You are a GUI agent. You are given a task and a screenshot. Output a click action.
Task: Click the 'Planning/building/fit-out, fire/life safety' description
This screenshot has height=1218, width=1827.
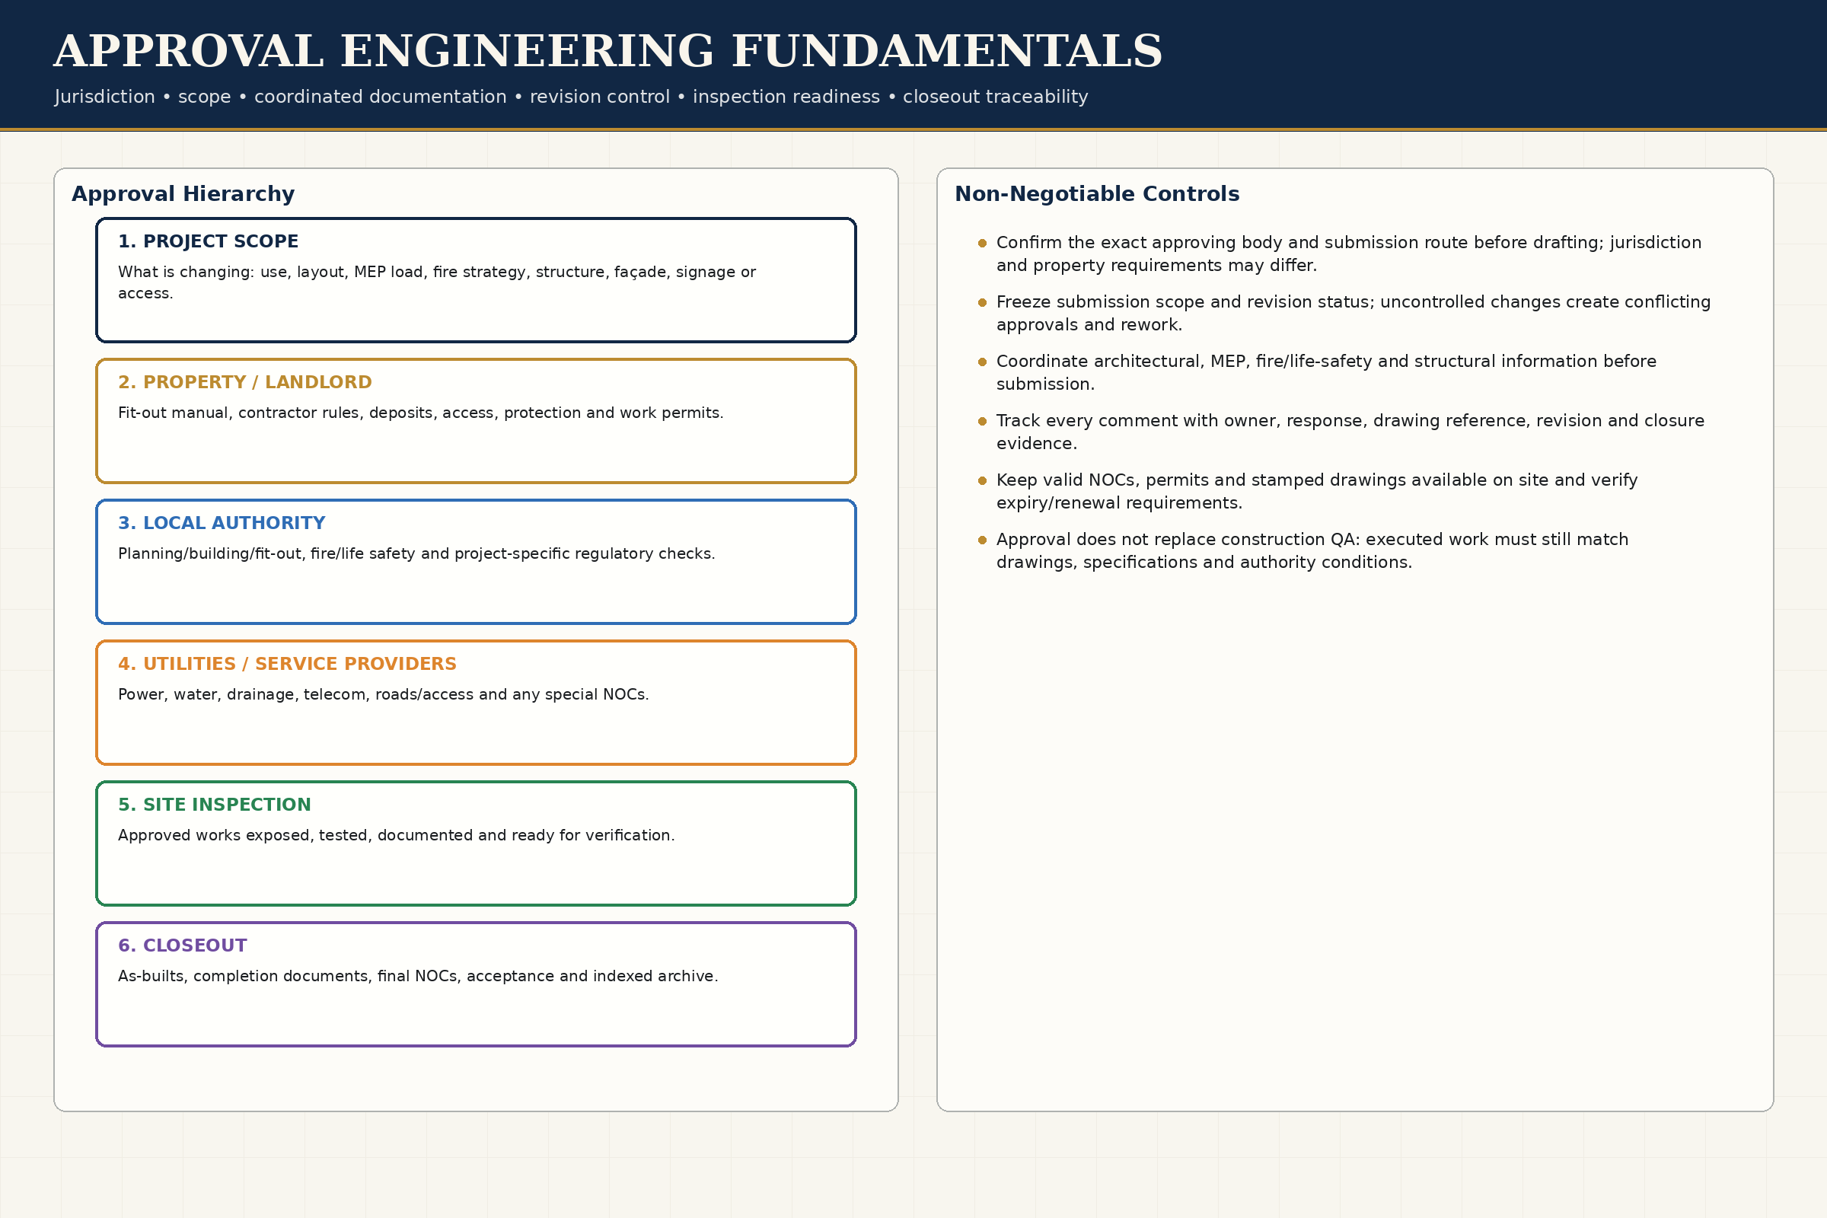click(416, 553)
